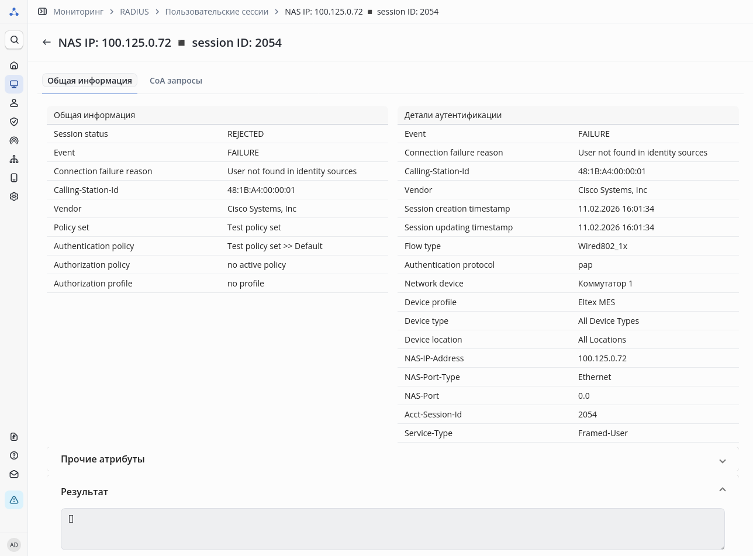Click the RADIUS breadcrumb link
The height and width of the screenshot is (556, 753).
(134, 12)
